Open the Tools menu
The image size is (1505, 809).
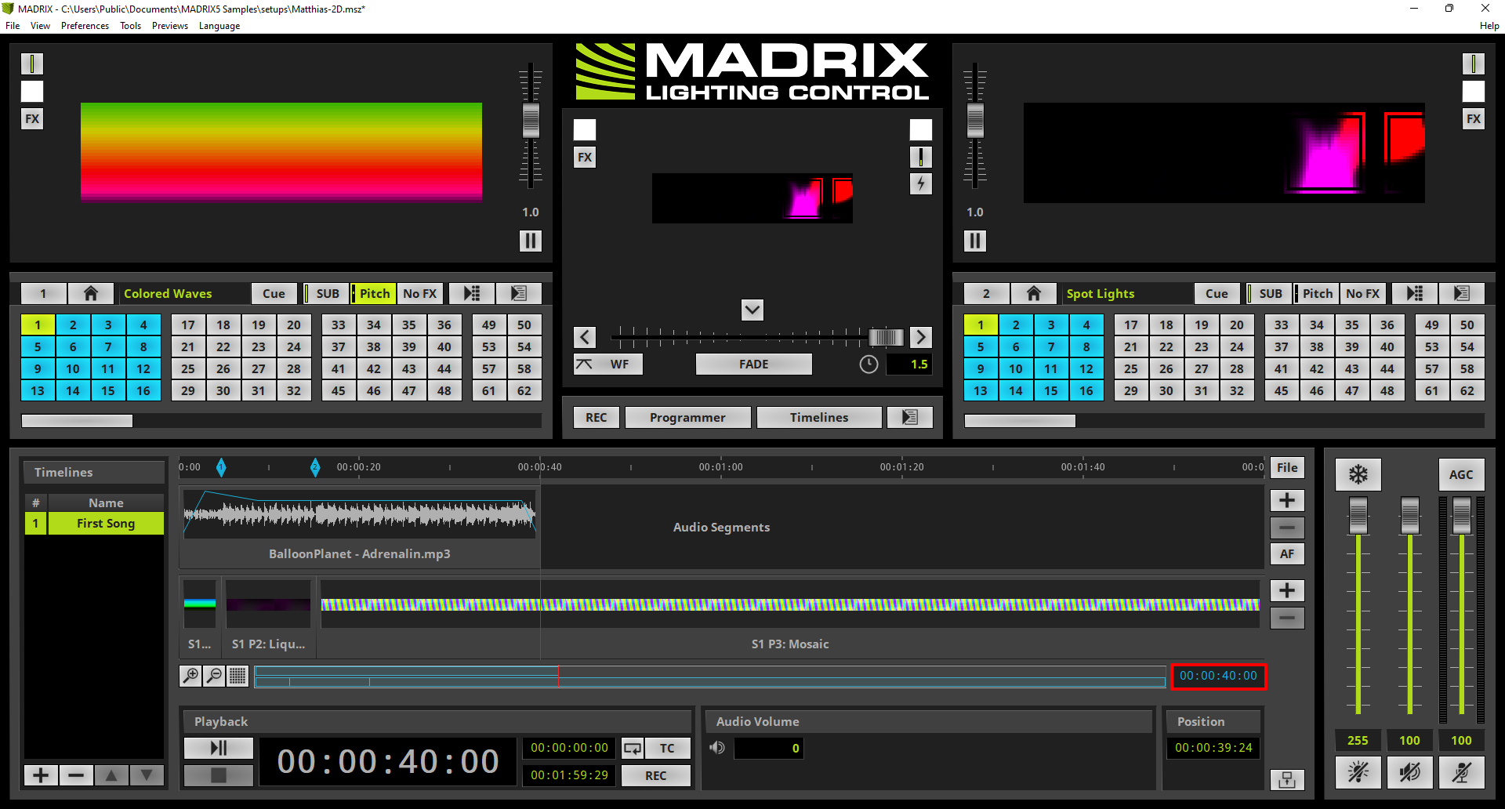tap(130, 26)
